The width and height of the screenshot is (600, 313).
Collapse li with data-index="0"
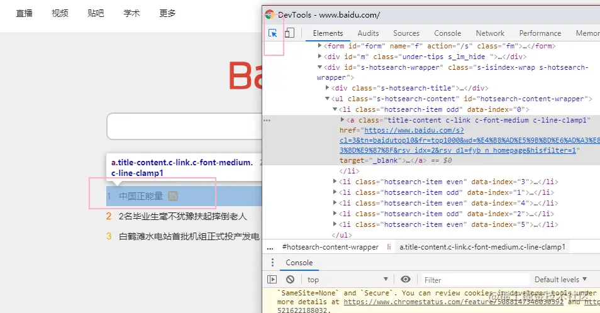coord(335,109)
